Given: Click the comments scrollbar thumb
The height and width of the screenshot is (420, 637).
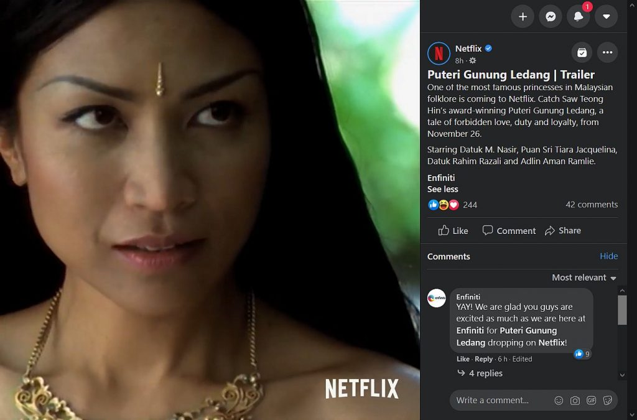Looking at the screenshot, I should point(622,310).
